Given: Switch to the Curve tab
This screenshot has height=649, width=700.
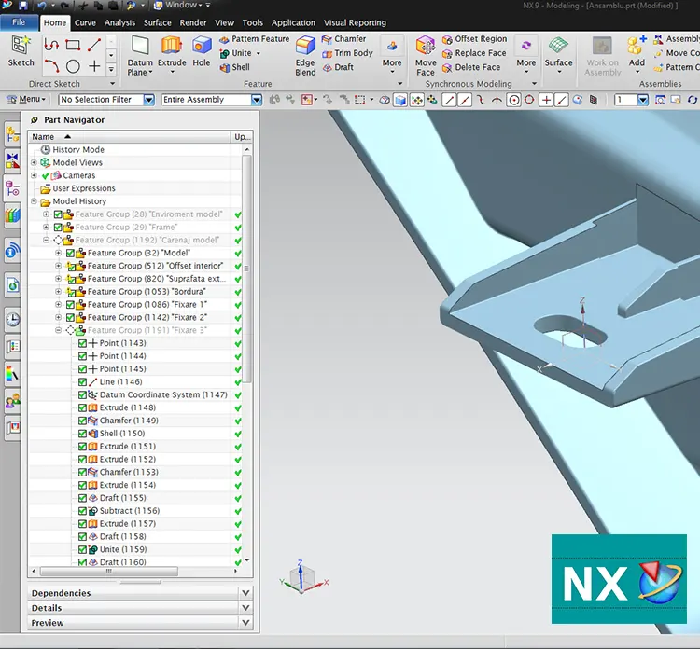Looking at the screenshot, I should [x=85, y=22].
